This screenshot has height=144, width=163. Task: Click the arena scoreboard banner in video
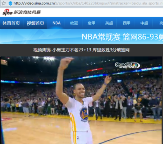tap(95, 70)
